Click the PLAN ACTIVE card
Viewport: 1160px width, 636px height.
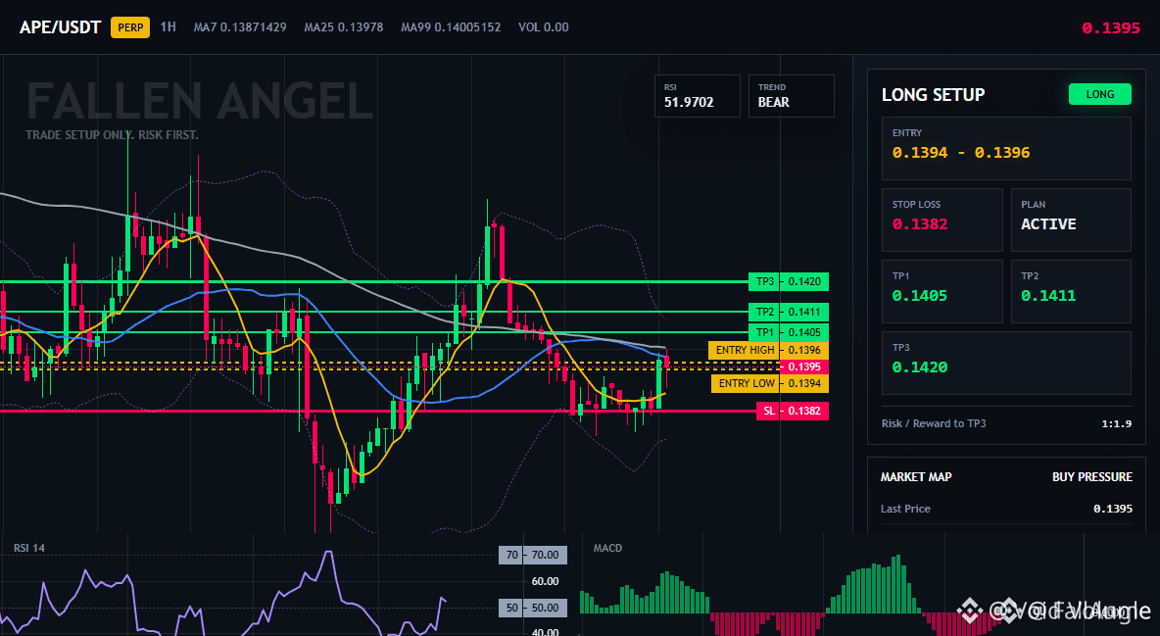1071,220
